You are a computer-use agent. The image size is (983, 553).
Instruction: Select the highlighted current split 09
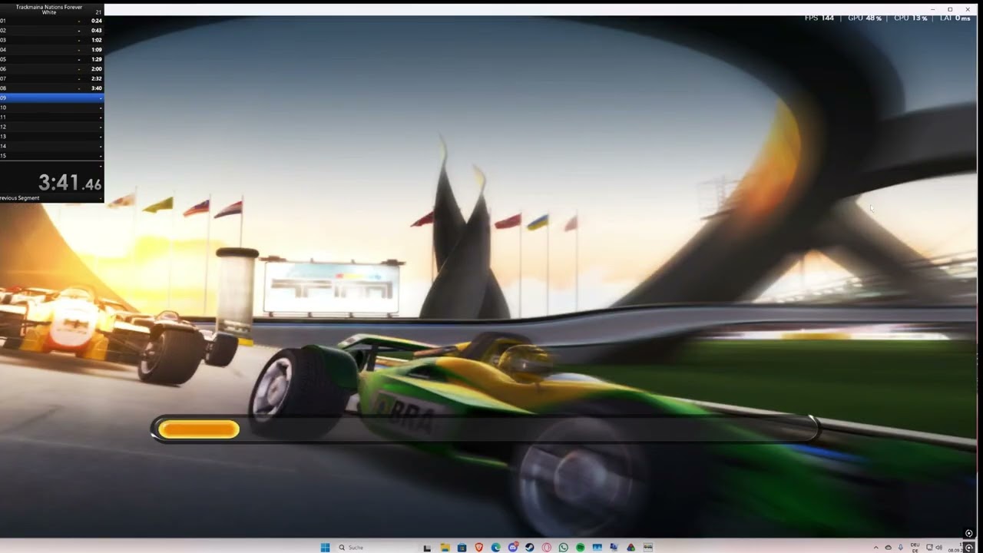51,98
